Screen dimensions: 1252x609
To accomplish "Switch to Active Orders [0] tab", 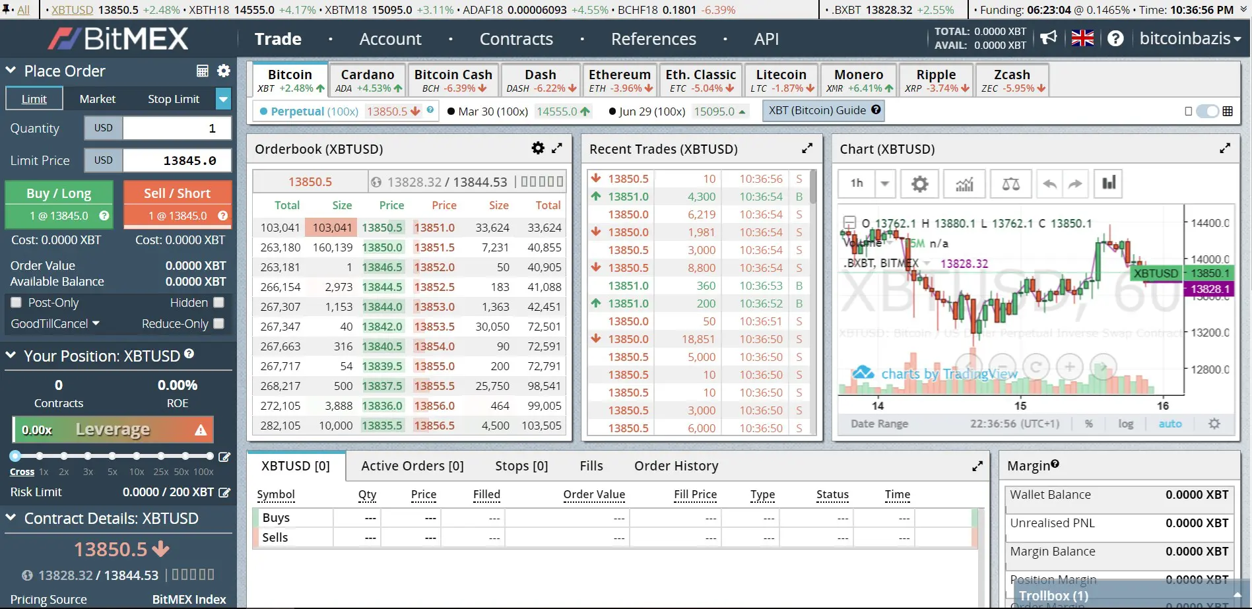I will [x=412, y=466].
